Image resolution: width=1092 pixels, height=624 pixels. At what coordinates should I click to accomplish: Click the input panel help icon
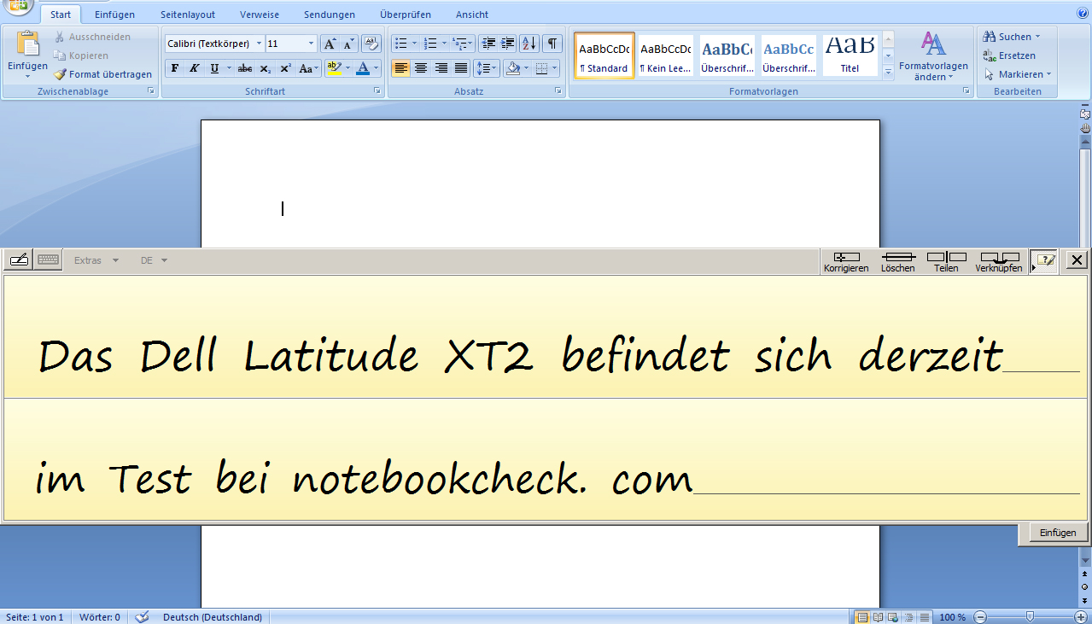[x=1046, y=260]
